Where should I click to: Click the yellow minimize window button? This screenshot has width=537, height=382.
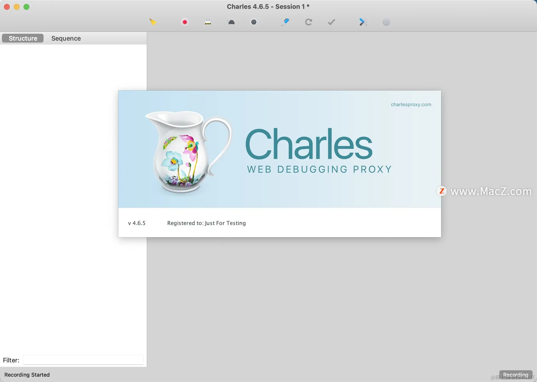coord(17,7)
